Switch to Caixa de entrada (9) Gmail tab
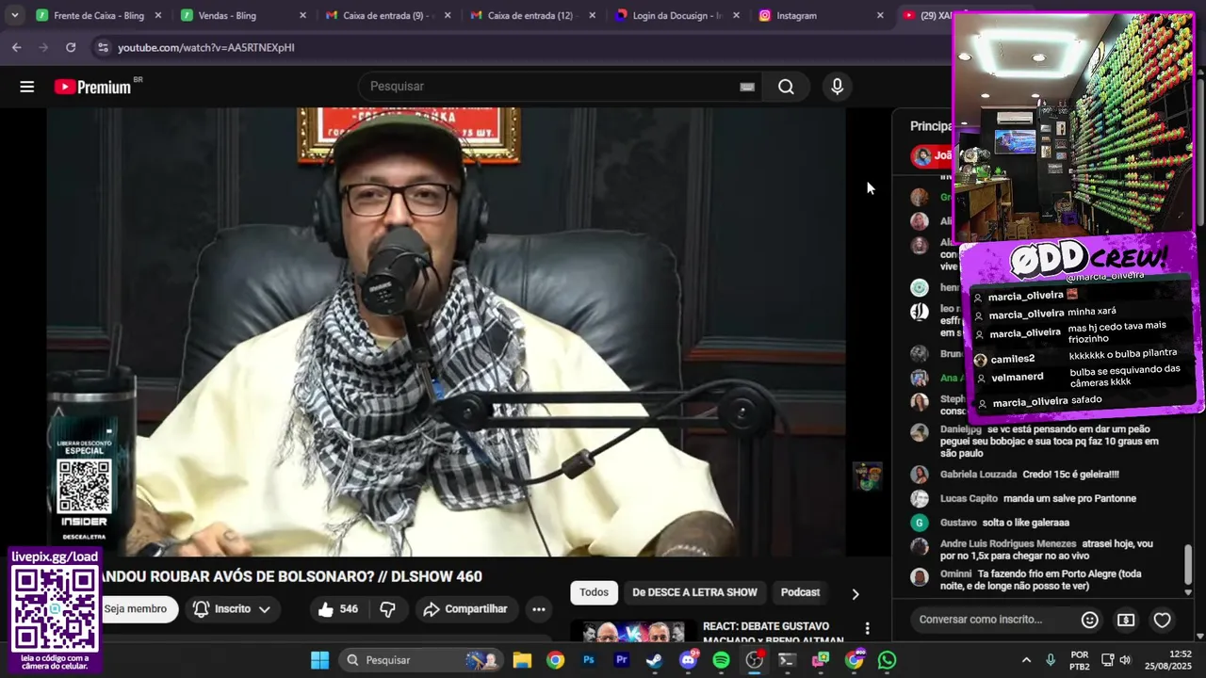 (x=388, y=15)
